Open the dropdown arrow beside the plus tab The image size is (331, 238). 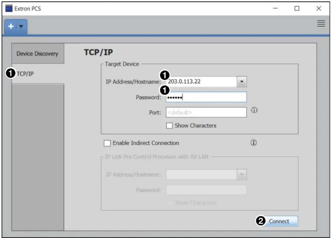[21, 27]
